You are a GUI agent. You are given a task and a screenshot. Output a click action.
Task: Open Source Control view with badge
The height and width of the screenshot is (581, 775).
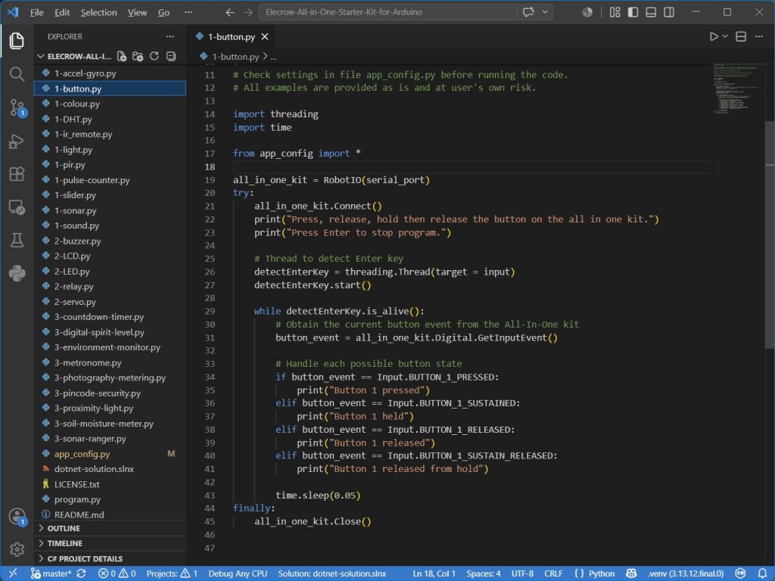[x=18, y=107]
